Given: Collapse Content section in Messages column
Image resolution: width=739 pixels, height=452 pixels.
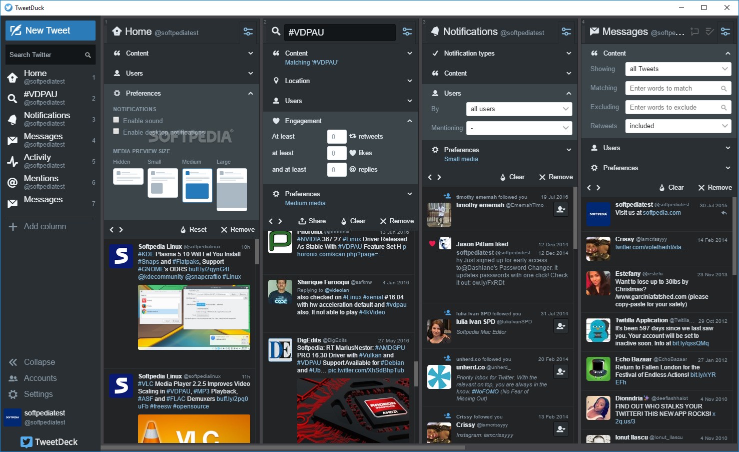Looking at the screenshot, I should [x=659, y=53].
